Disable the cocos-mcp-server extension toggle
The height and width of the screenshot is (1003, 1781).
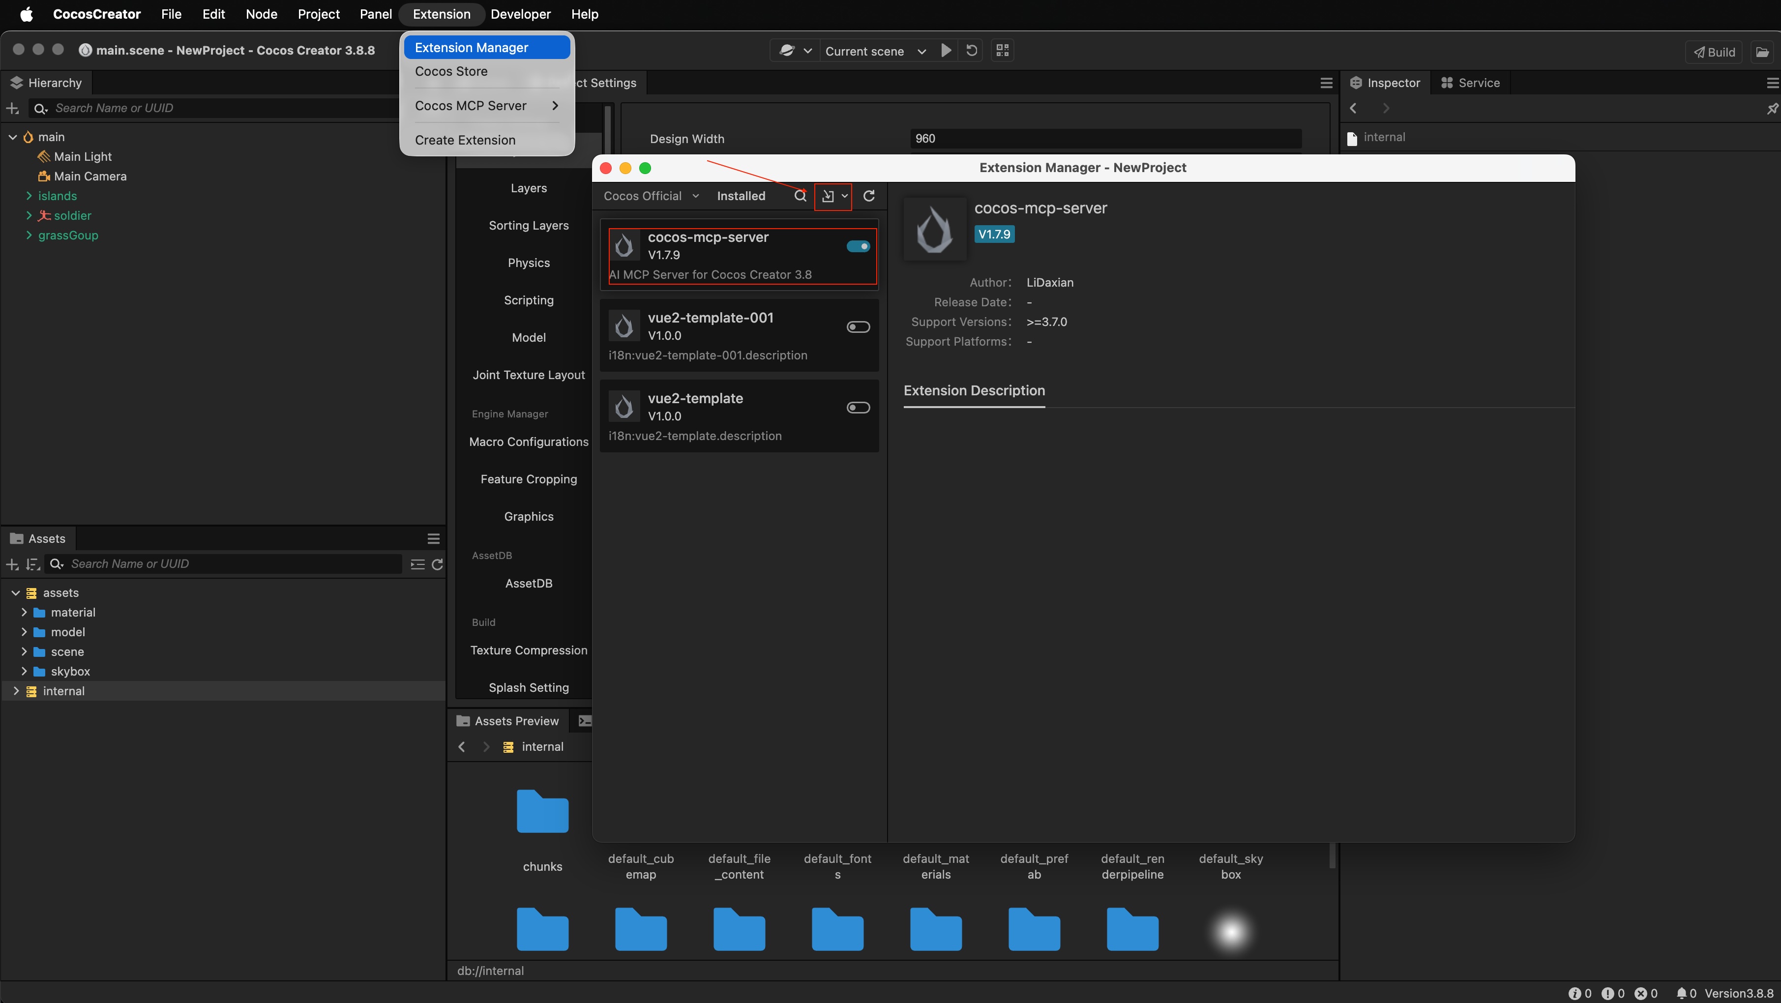click(x=858, y=247)
